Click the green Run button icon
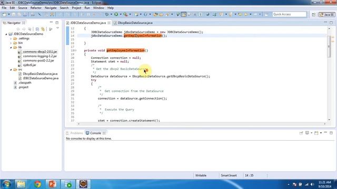 coord(116,14)
